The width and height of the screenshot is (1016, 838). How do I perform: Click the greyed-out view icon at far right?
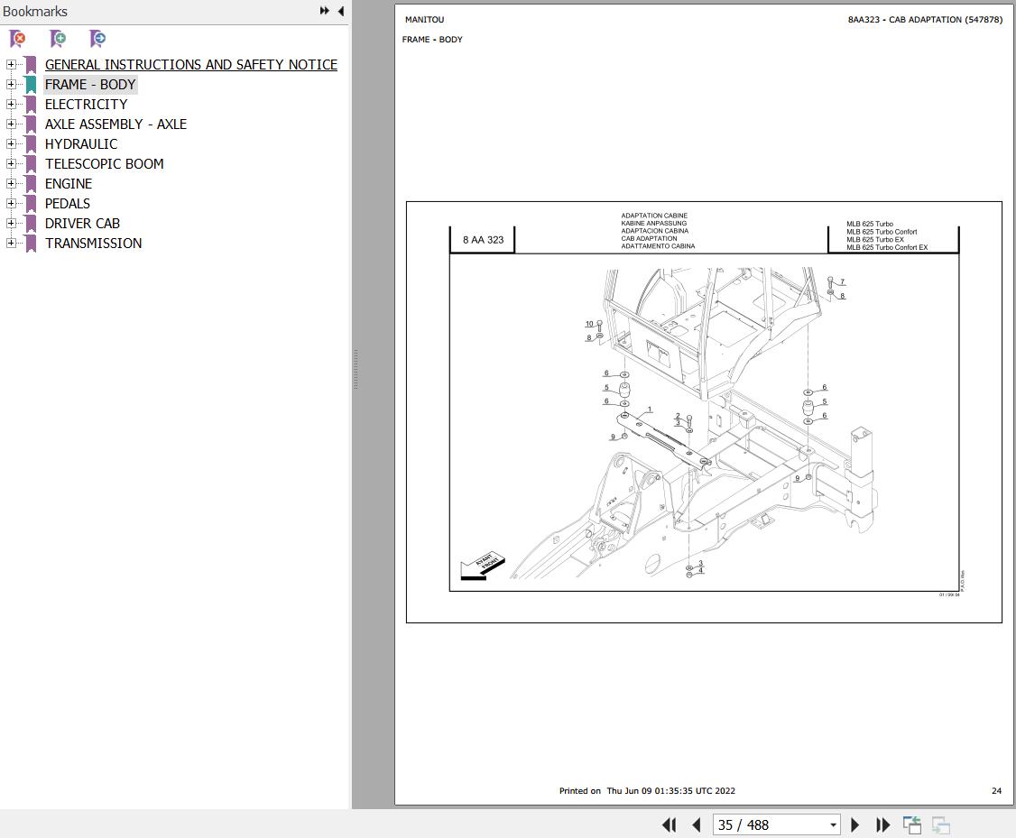941,824
